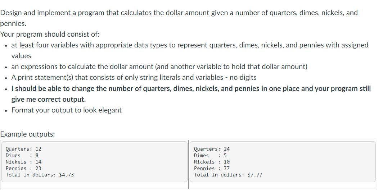Click the 'Example outputs:' heading text
The width and height of the screenshot is (383, 193).
tap(28, 134)
